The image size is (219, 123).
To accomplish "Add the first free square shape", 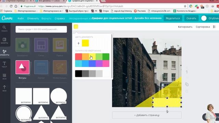I will point(24,96).
